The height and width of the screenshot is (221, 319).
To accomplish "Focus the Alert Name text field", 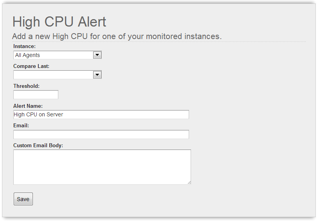I will (101, 115).
